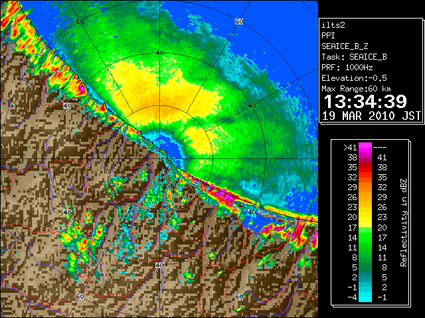Click the red 35 dBZ legend color

pos(365,168)
